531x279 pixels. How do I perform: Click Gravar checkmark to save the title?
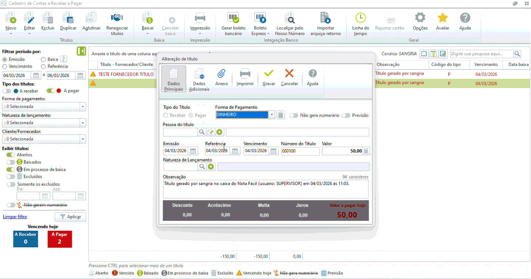pyautogui.click(x=269, y=77)
